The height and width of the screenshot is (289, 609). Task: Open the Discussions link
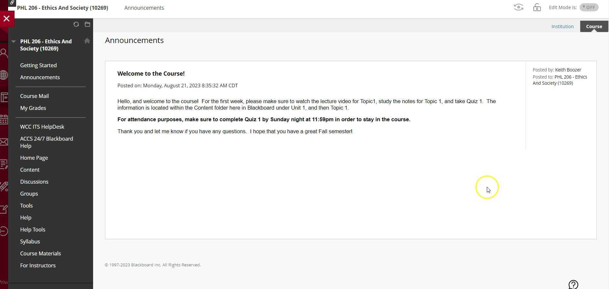(34, 182)
